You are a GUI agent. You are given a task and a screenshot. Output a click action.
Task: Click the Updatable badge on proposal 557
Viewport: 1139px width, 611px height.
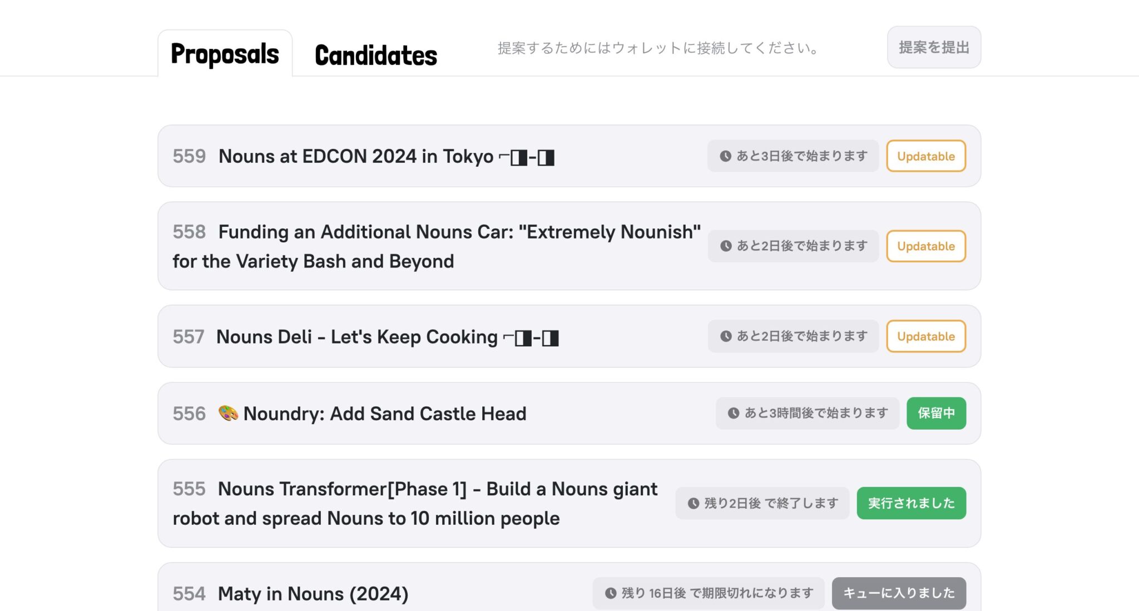point(925,336)
